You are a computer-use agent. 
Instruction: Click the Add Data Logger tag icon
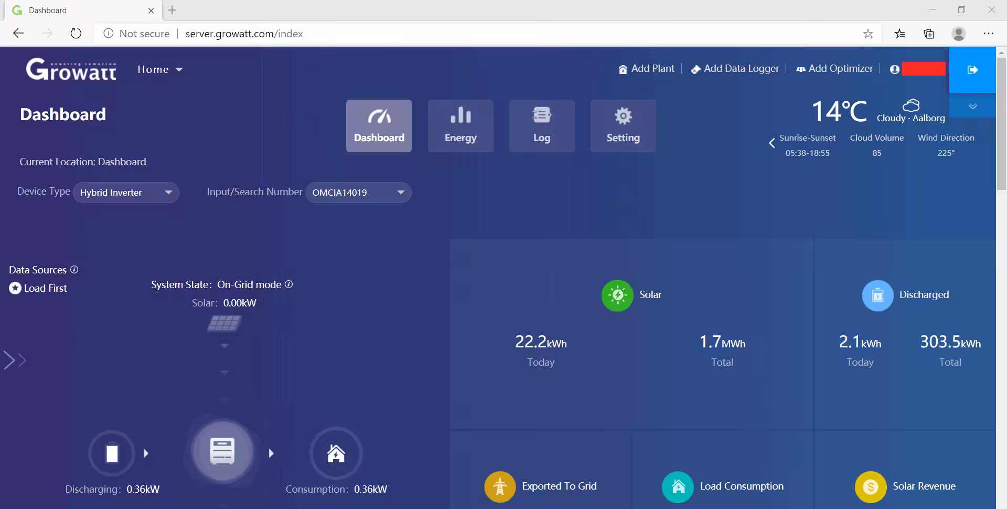coord(695,69)
